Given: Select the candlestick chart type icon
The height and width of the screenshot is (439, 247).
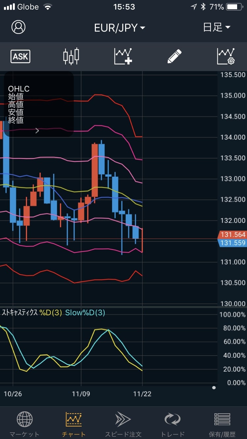Looking at the screenshot, I should click(x=71, y=56).
